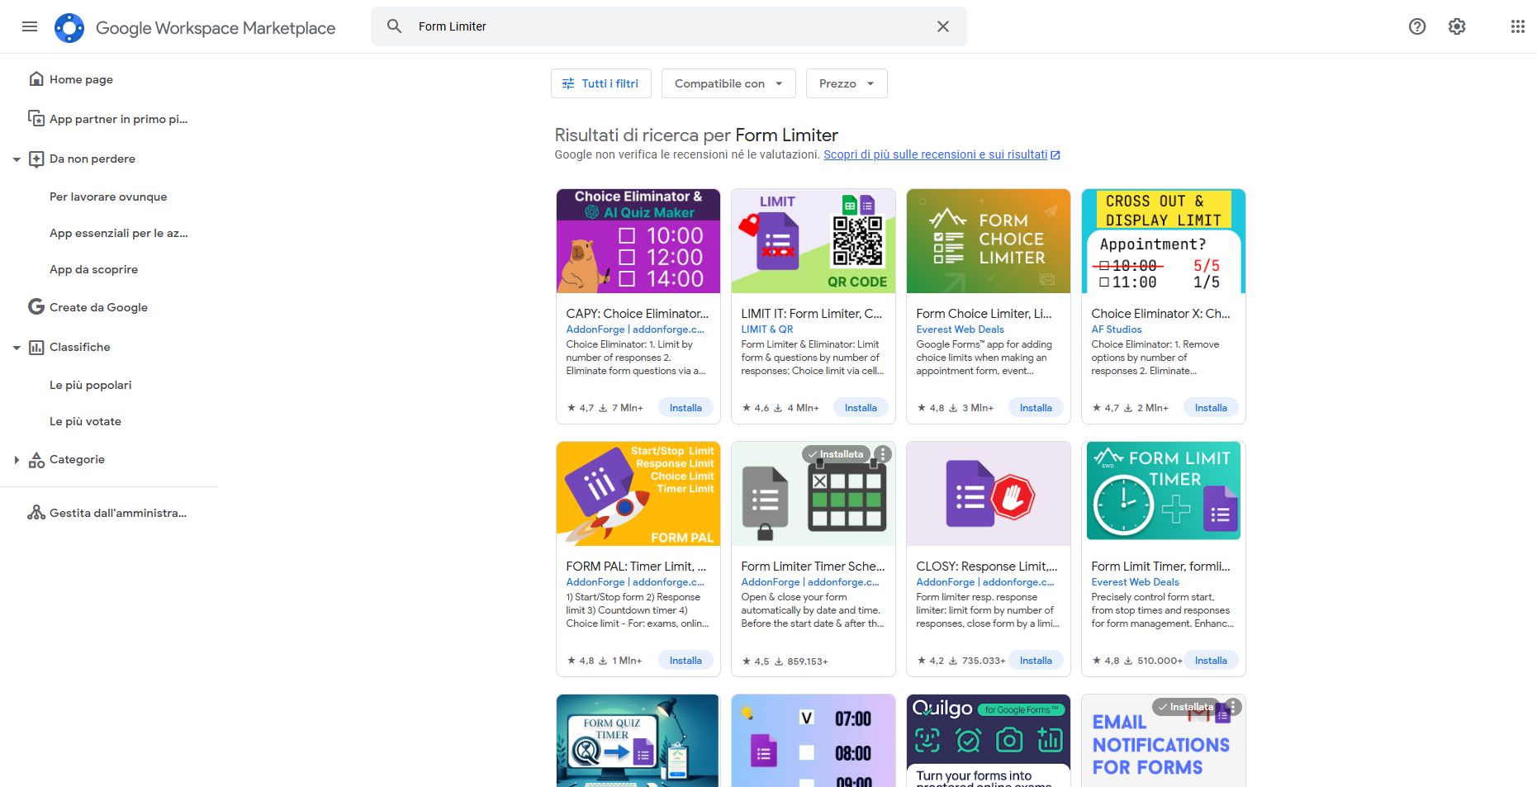Open the navigation hamburger menu
This screenshot has height=787, width=1537.
30,26
